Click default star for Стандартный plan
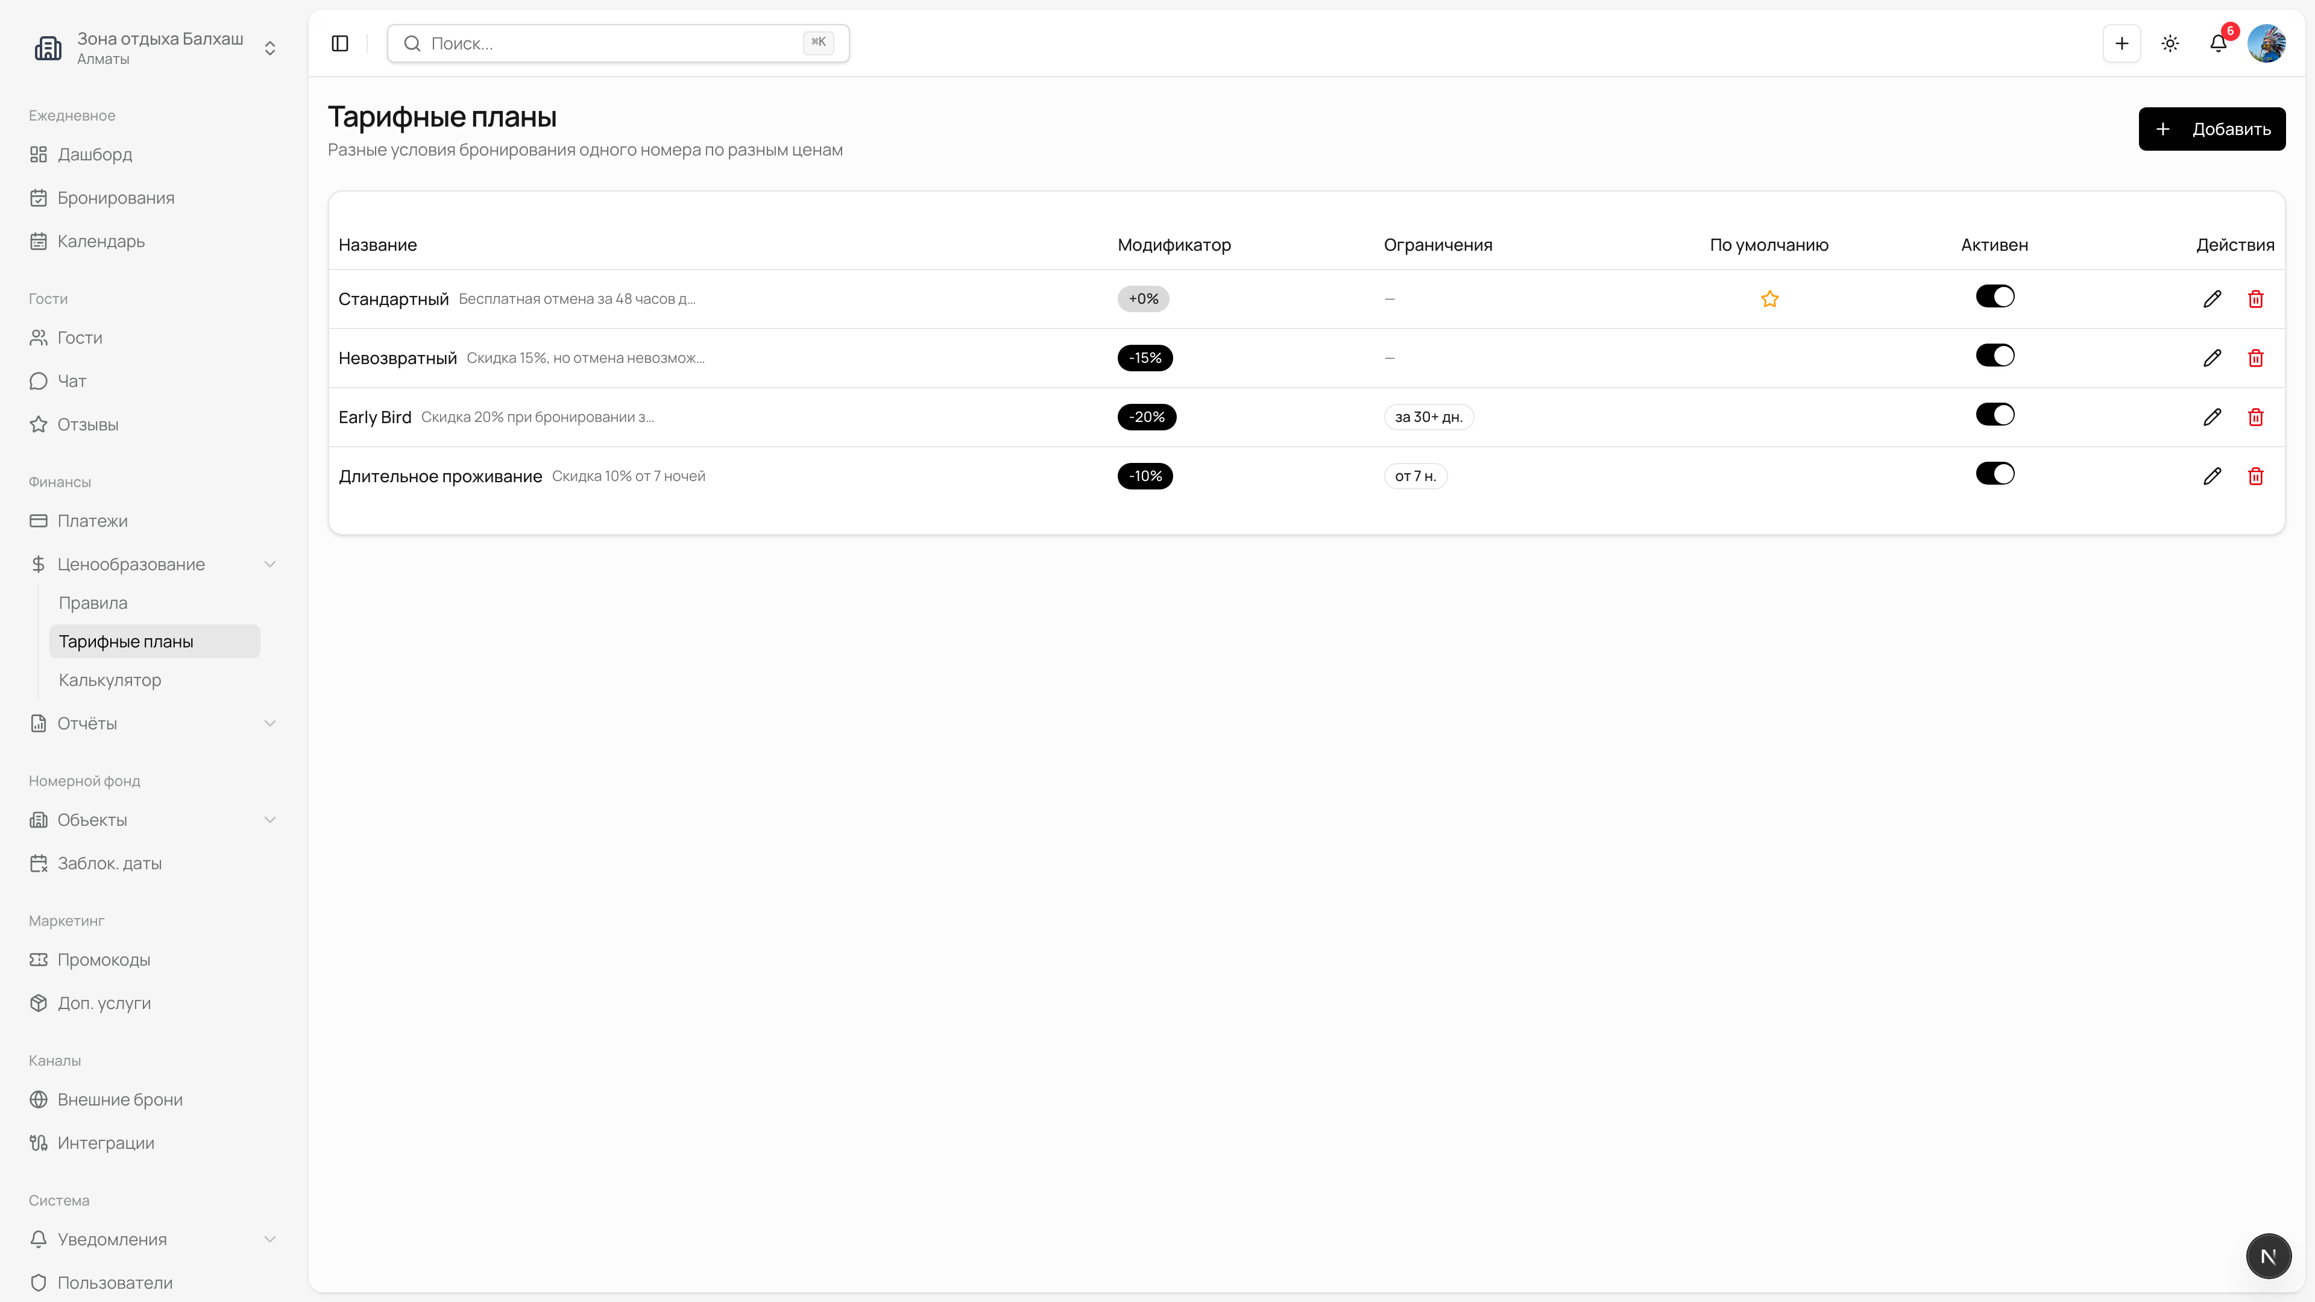Viewport: 2315px width, 1302px height. point(1769,299)
